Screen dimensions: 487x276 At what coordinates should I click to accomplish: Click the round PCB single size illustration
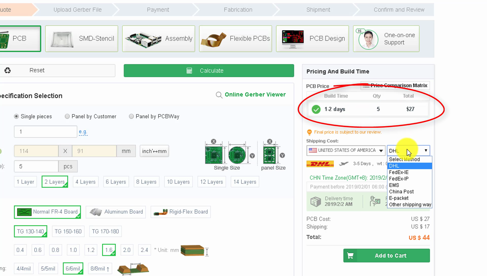pyautogui.click(x=237, y=155)
